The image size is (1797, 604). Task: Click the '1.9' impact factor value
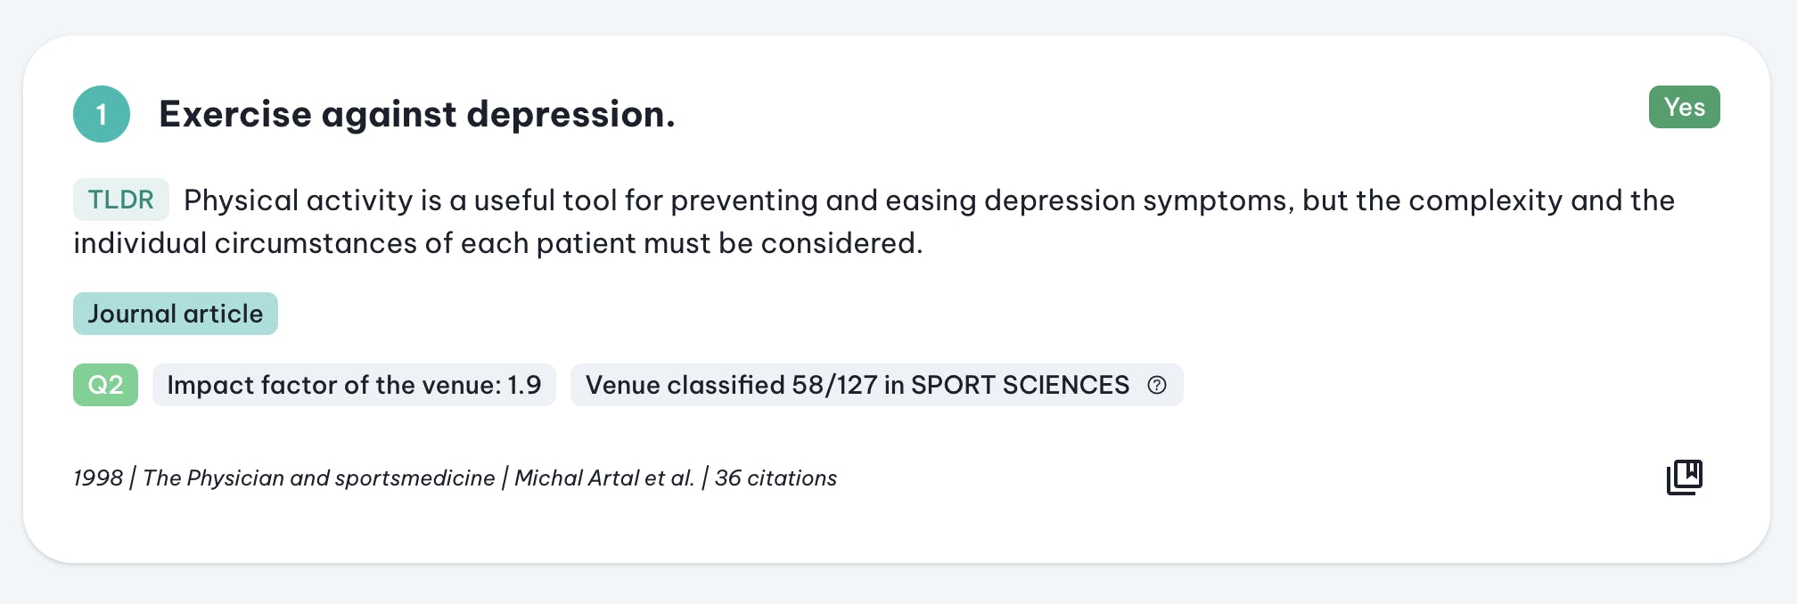(524, 385)
